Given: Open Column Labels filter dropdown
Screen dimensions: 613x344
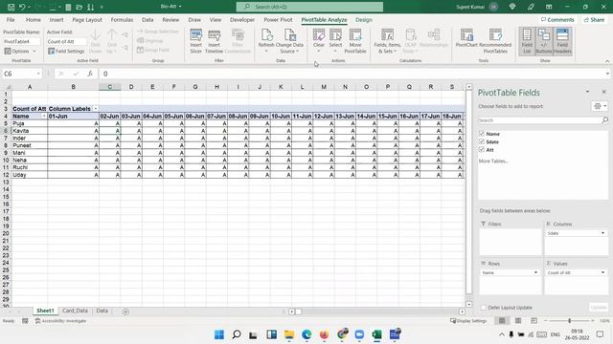Looking at the screenshot, I should coord(96,109).
